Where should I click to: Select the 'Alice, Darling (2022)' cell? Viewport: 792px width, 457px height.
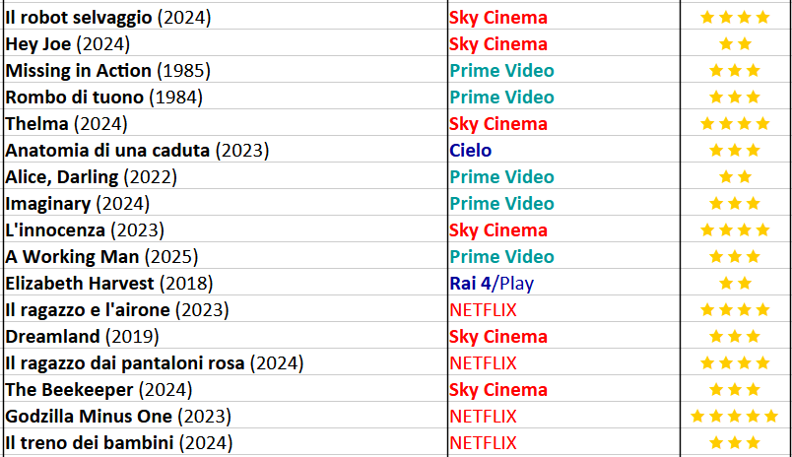(226, 176)
